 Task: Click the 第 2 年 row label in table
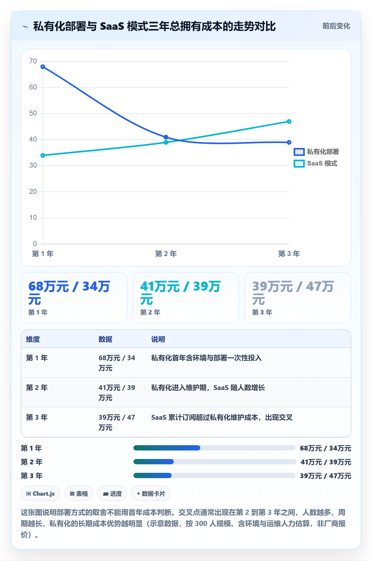pyautogui.click(x=37, y=388)
